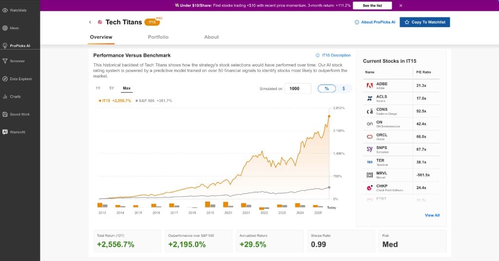Click the info icon beside About ProPicks AI

(x=357, y=22)
